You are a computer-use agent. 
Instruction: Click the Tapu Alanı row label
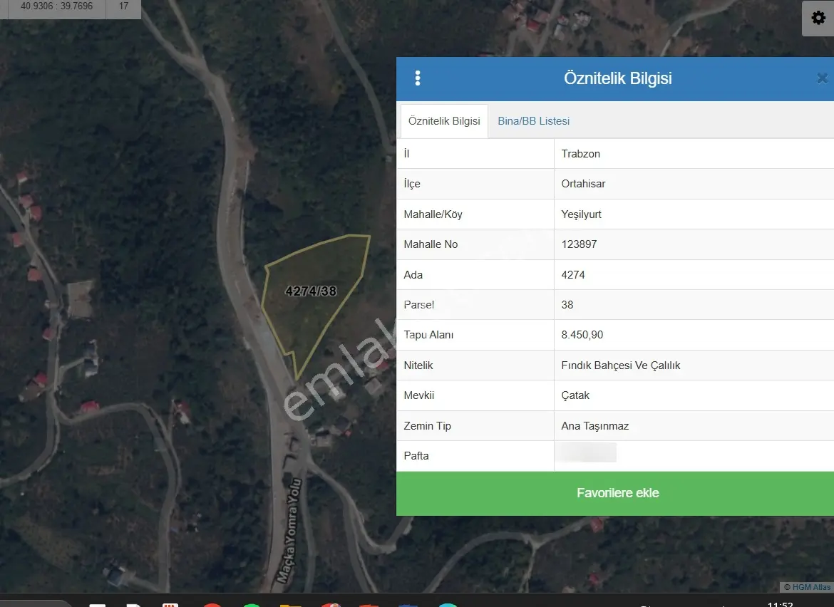[x=428, y=334]
